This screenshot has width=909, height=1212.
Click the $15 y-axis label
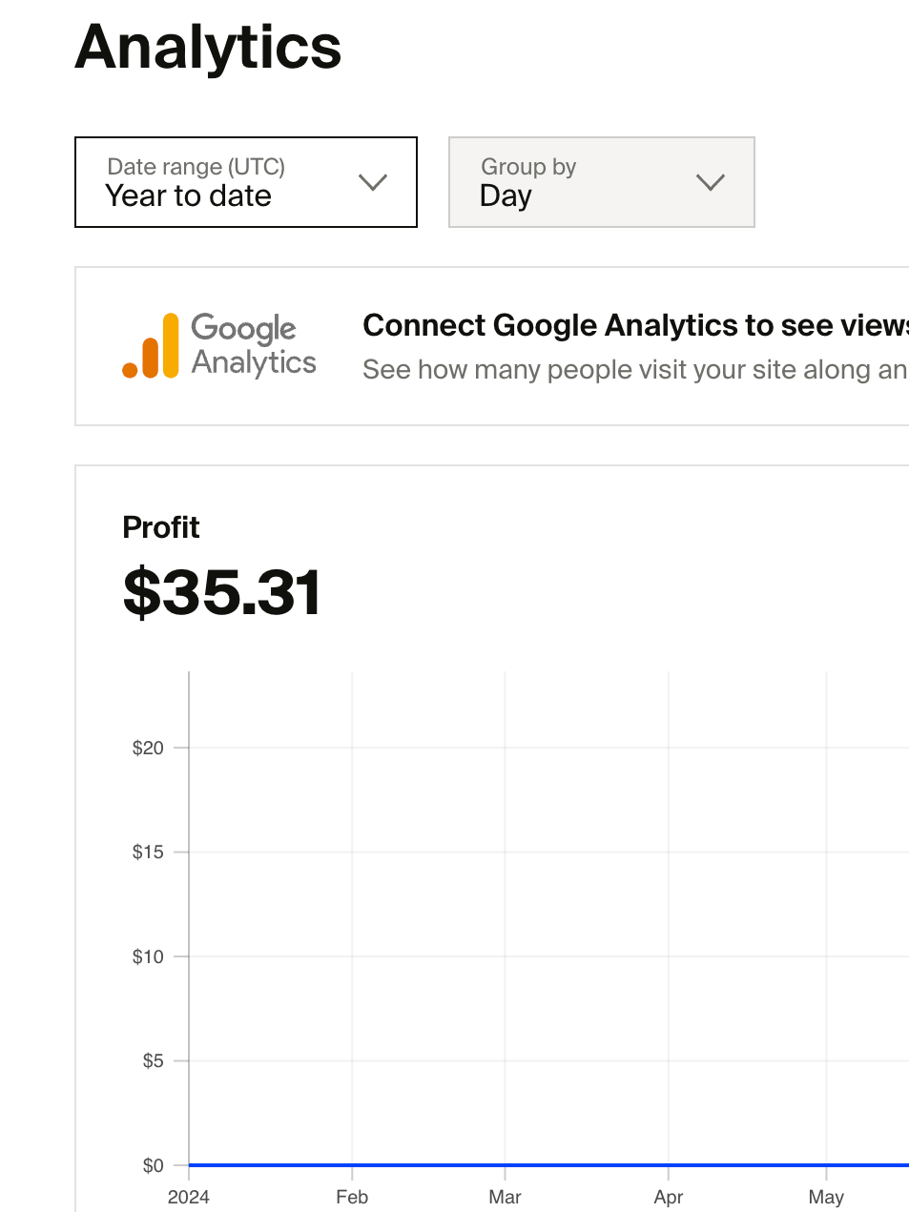[x=148, y=853]
